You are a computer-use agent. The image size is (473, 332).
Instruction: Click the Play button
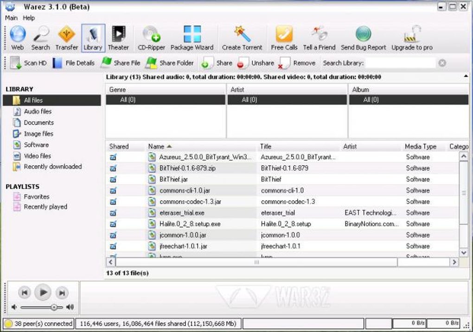point(43,292)
